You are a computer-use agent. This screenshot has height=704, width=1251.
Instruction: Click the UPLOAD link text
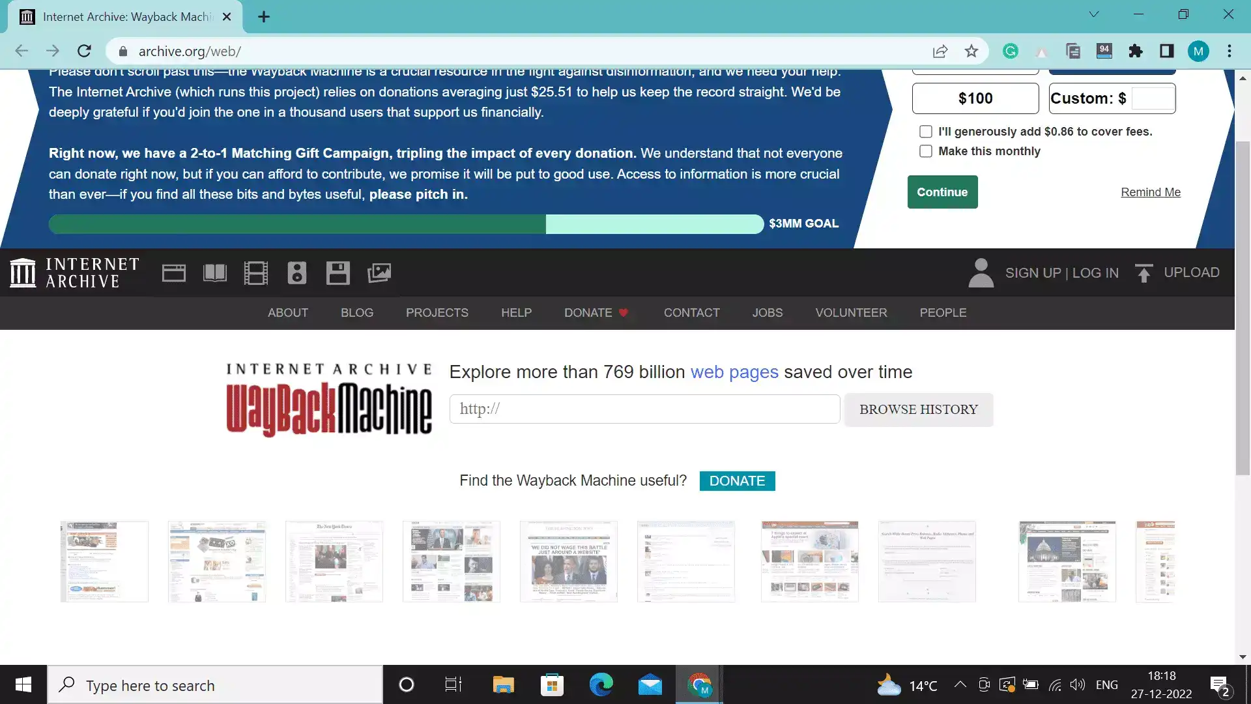tap(1192, 272)
